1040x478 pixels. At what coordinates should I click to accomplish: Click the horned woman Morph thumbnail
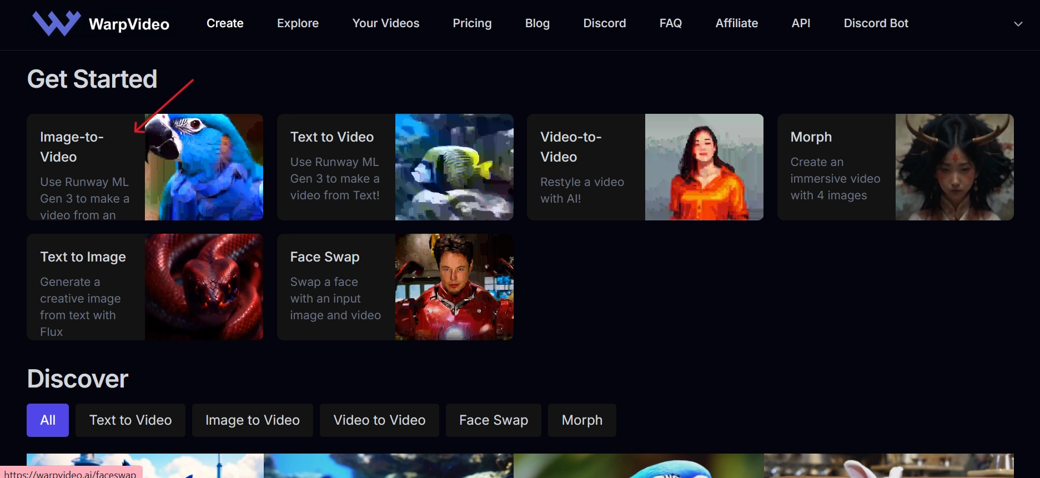pos(954,167)
